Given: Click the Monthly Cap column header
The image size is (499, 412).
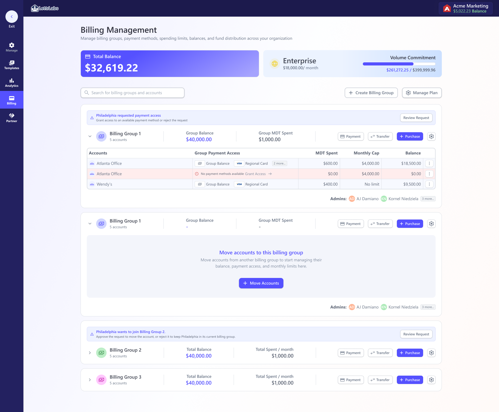Looking at the screenshot, I should pyautogui.click(x=366, y=153).
